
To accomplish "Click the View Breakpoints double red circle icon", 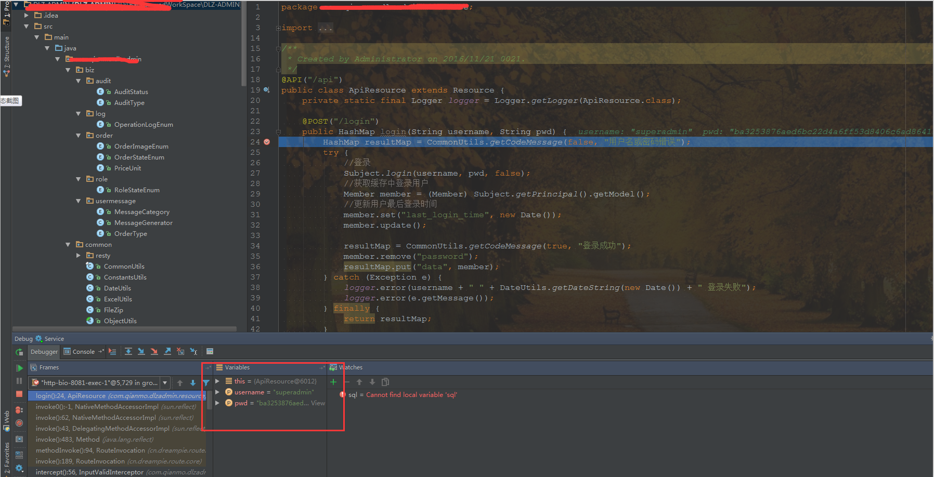I will pos(19,410).
